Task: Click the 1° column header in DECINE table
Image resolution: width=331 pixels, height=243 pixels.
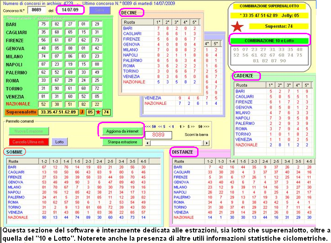Action: pos(158,22)
